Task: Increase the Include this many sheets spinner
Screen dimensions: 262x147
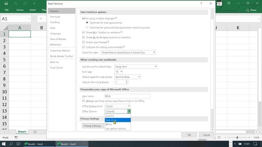Action: 126,81
